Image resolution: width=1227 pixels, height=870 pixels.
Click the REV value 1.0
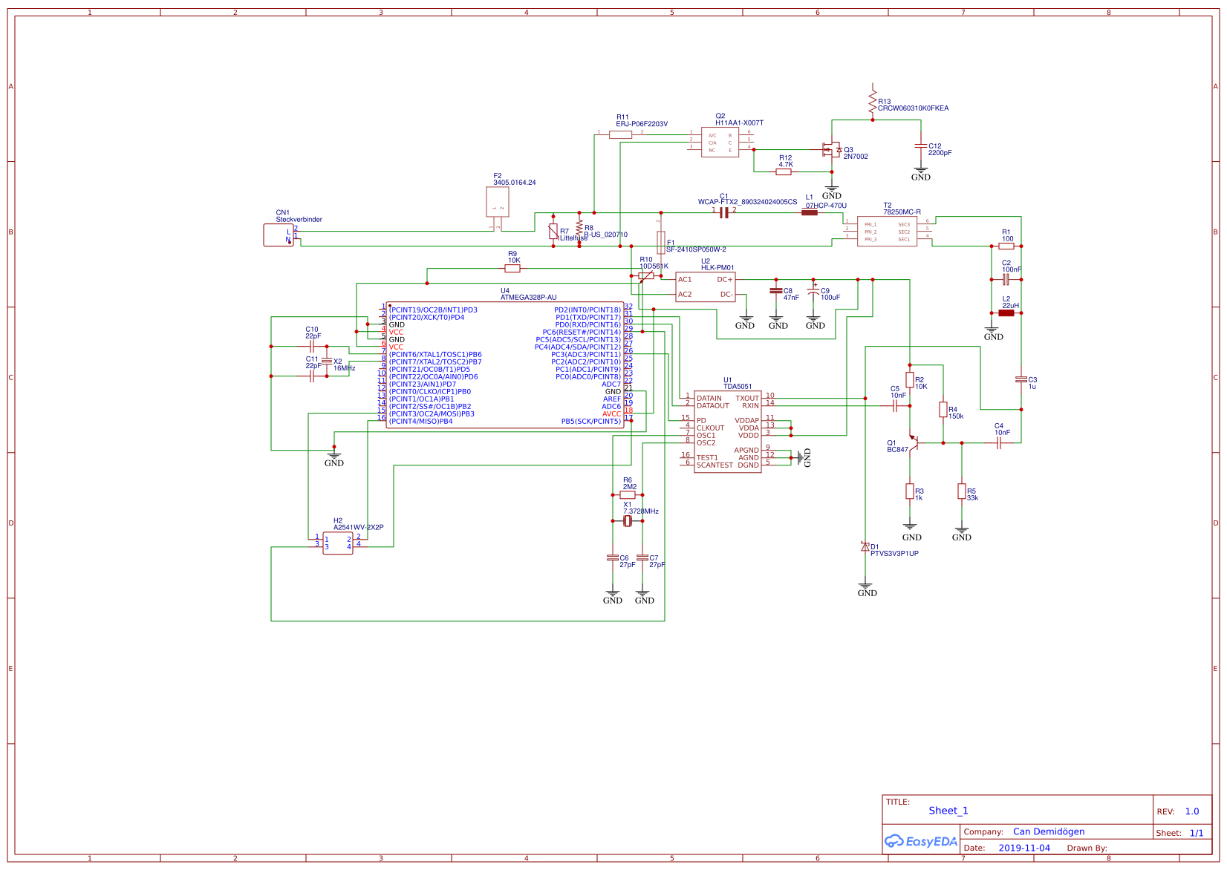pyautogui.click(x=1193, y=811)
